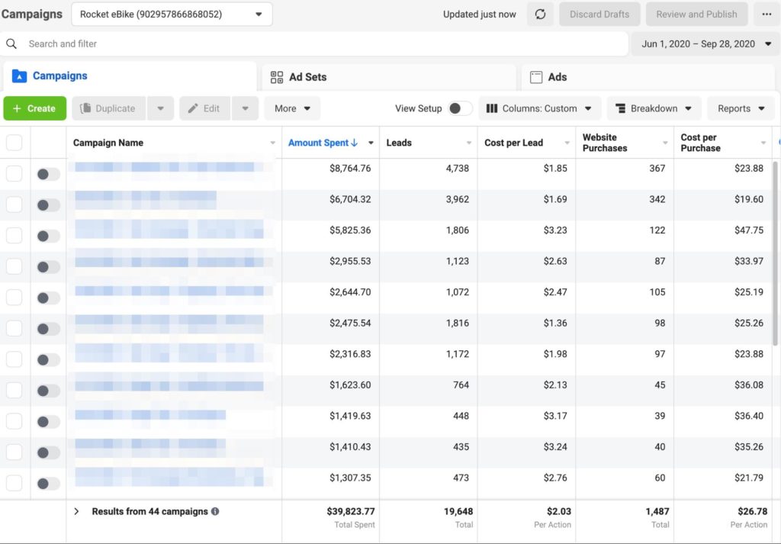Open the Reports dropdown

click(741, 108)
